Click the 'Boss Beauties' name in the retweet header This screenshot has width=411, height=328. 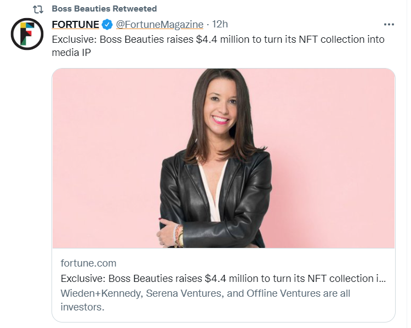coord(79,9)
